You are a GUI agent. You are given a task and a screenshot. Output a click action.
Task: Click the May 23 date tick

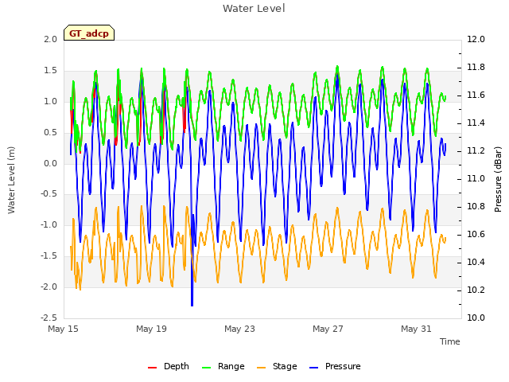tap(239, 329)
